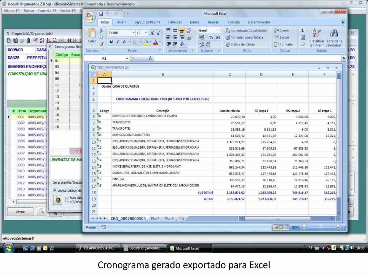Open Formatação Condicional dropdown

coord(247,30)
